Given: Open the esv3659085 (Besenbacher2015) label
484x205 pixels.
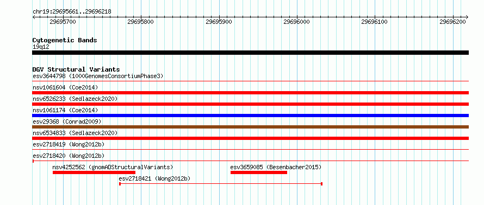Looking at the screenshot, I should point(276,167).
